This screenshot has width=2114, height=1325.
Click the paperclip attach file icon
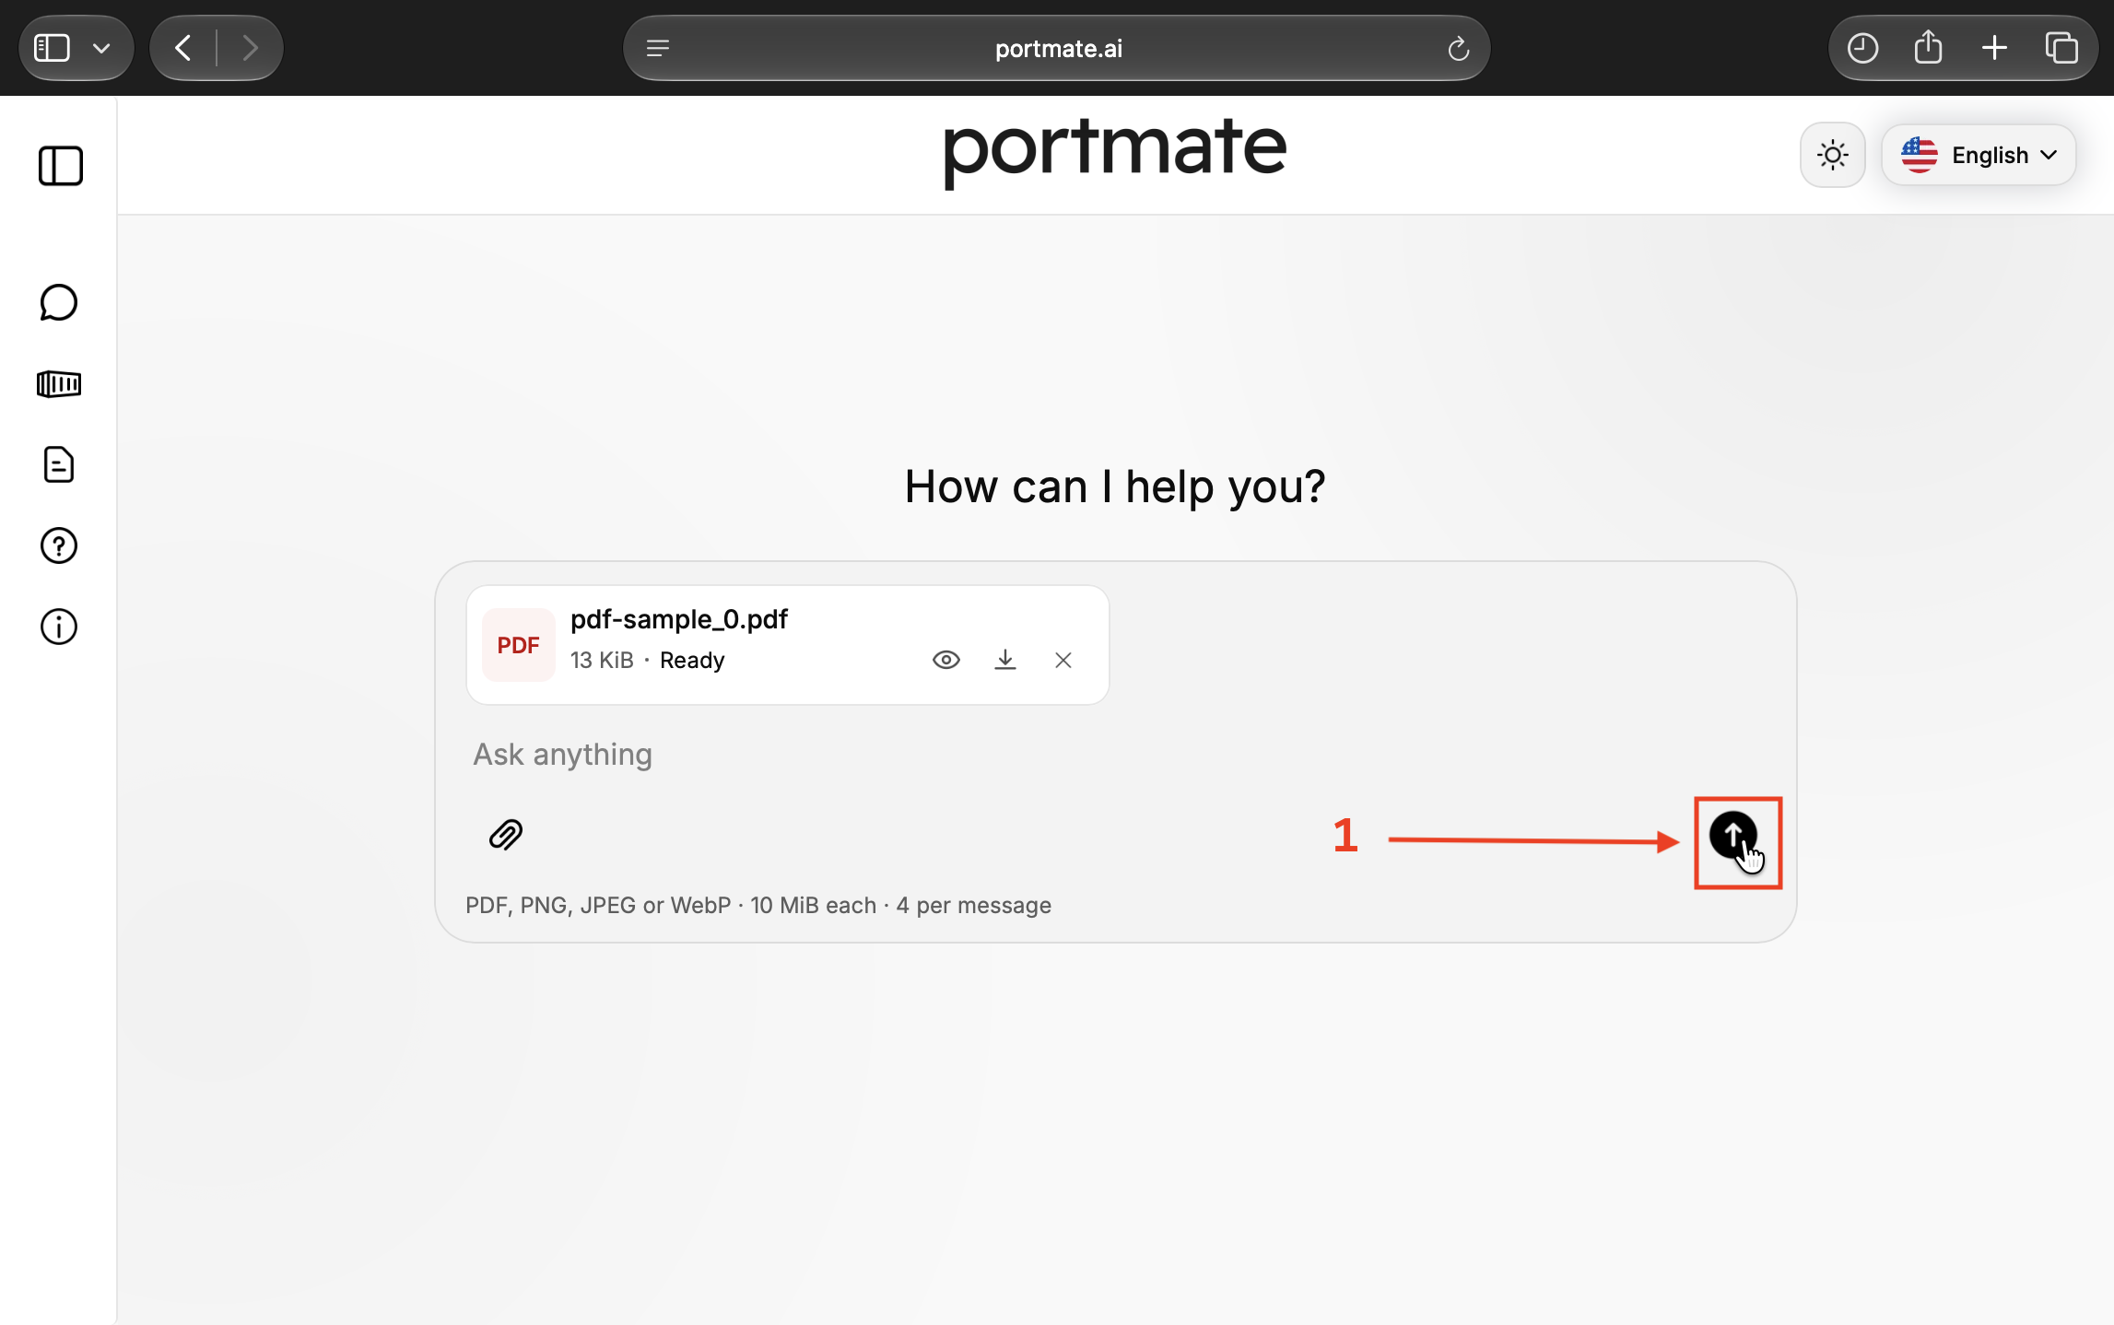coord(506,835)
